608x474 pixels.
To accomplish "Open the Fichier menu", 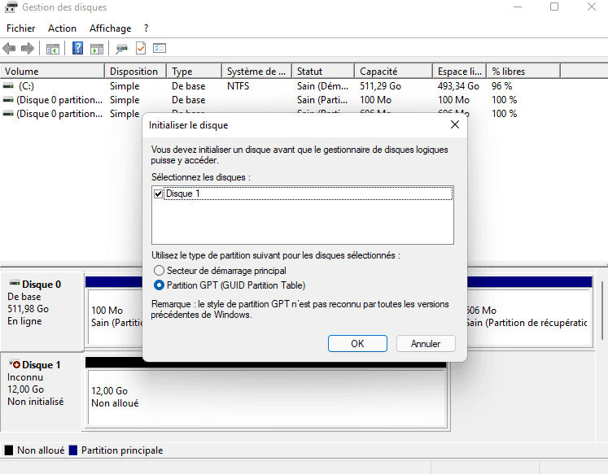I will click(21, 28).
